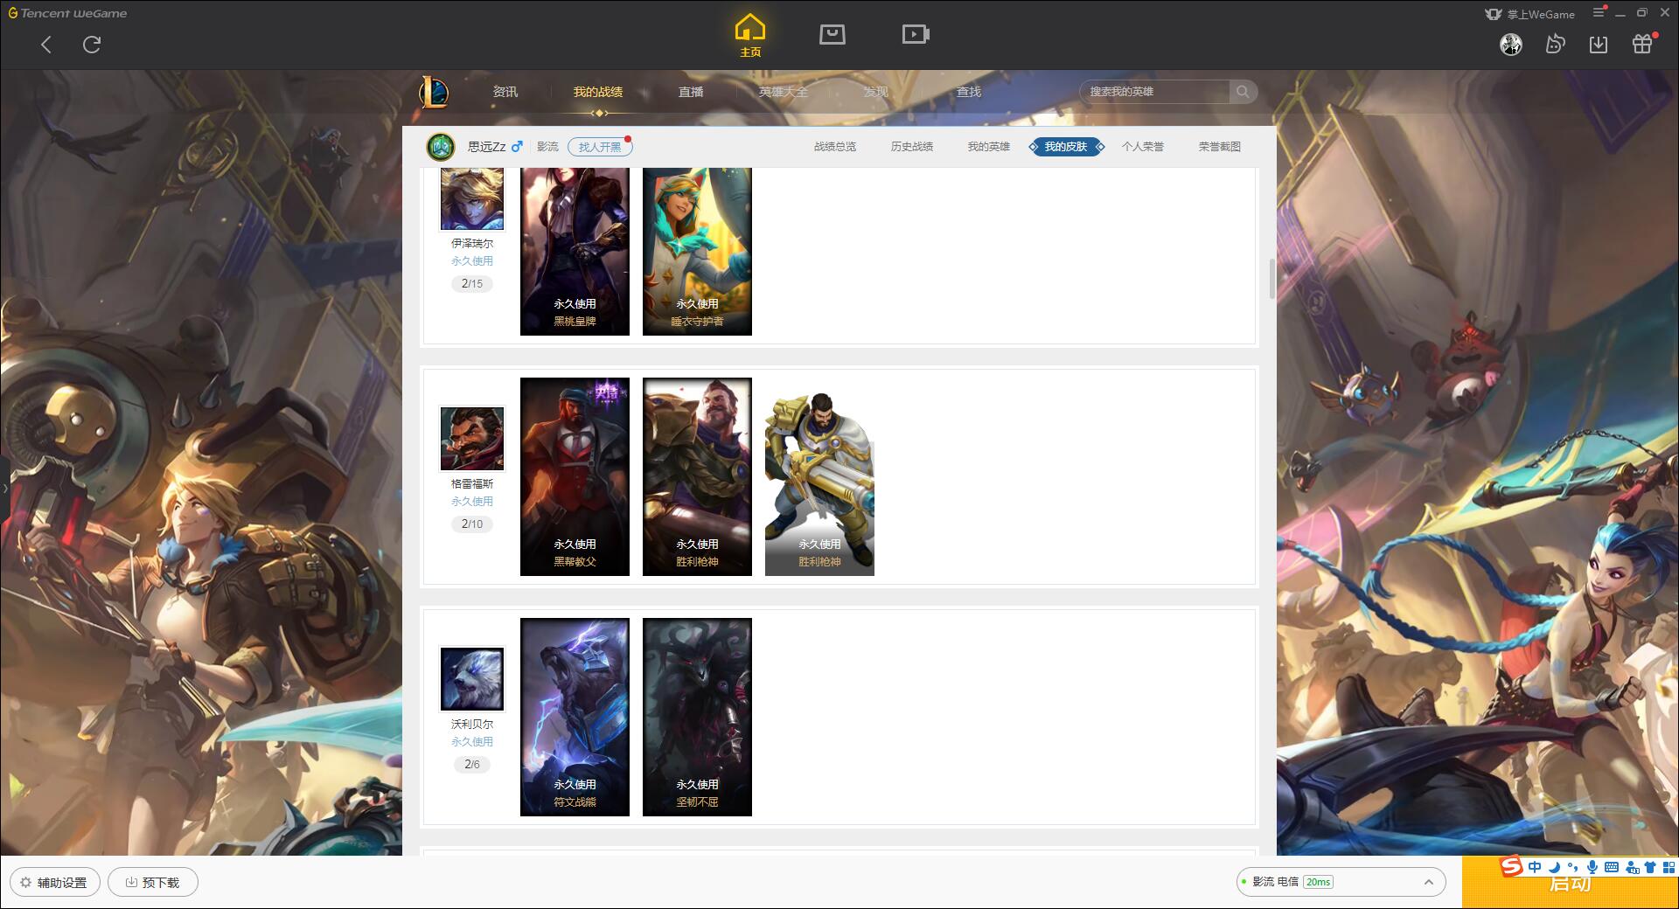Open the cat mascot icon
This screenshot has width=1679, height=909.
(1555, 44)
